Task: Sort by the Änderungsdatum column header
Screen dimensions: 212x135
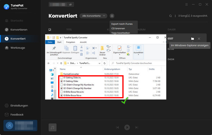Action: coord(112,69)
